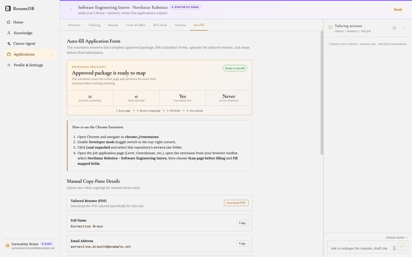Send the assistant message with the paper-plane icon
This screenshot has width=412, height=257.
point(401,247)
